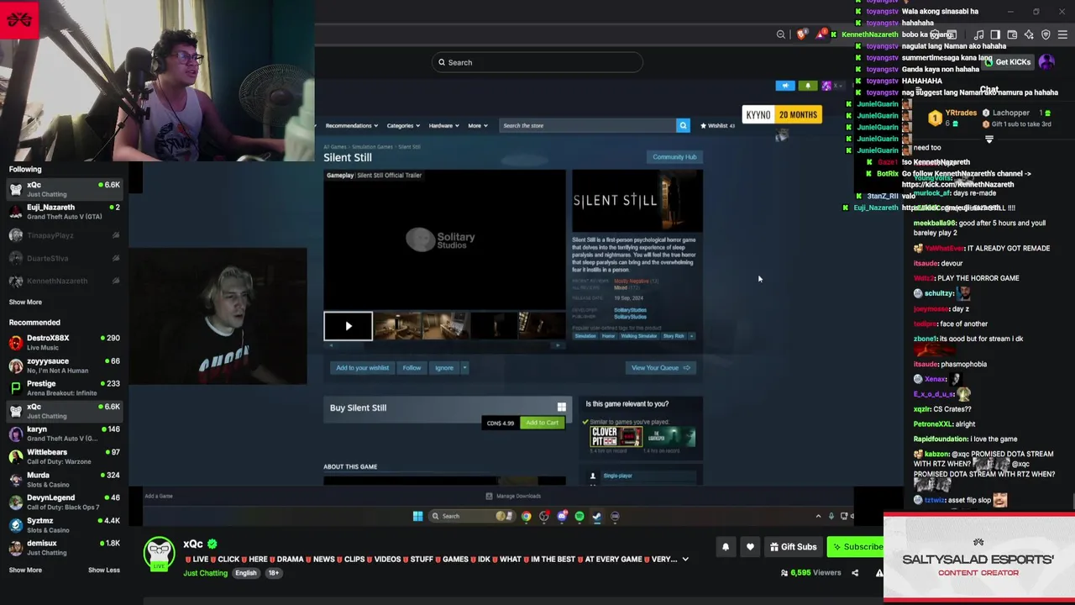Click View Your Queue button
This screenshot has width=1075, height=605.
(661, 367)
